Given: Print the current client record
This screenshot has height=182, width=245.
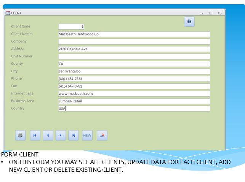Looking at the screenshot, I should 20,135.
